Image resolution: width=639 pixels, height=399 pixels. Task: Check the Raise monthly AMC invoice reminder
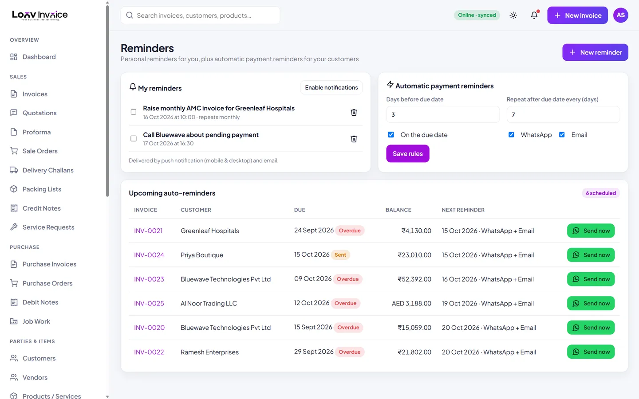pos(133,112)
